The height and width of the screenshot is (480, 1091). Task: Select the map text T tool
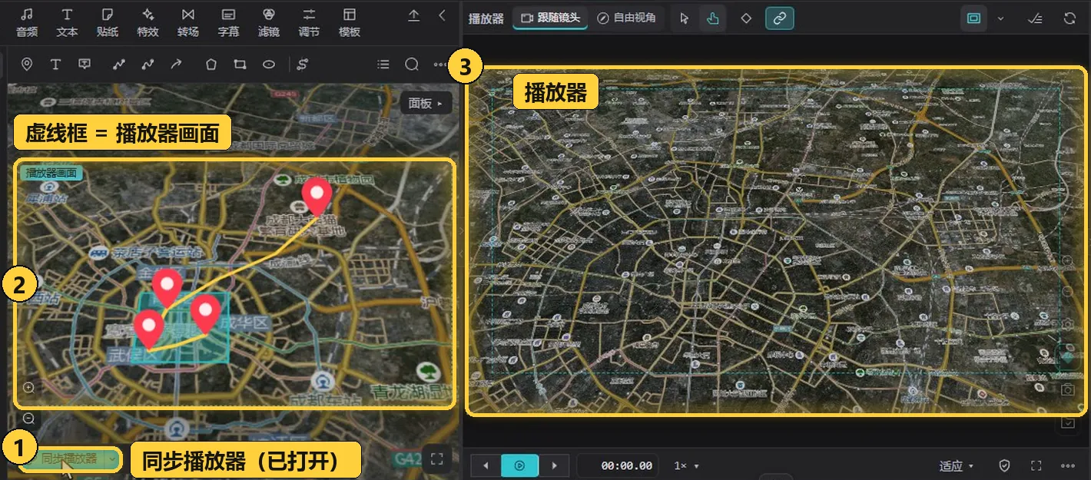[x=55, y=65]
